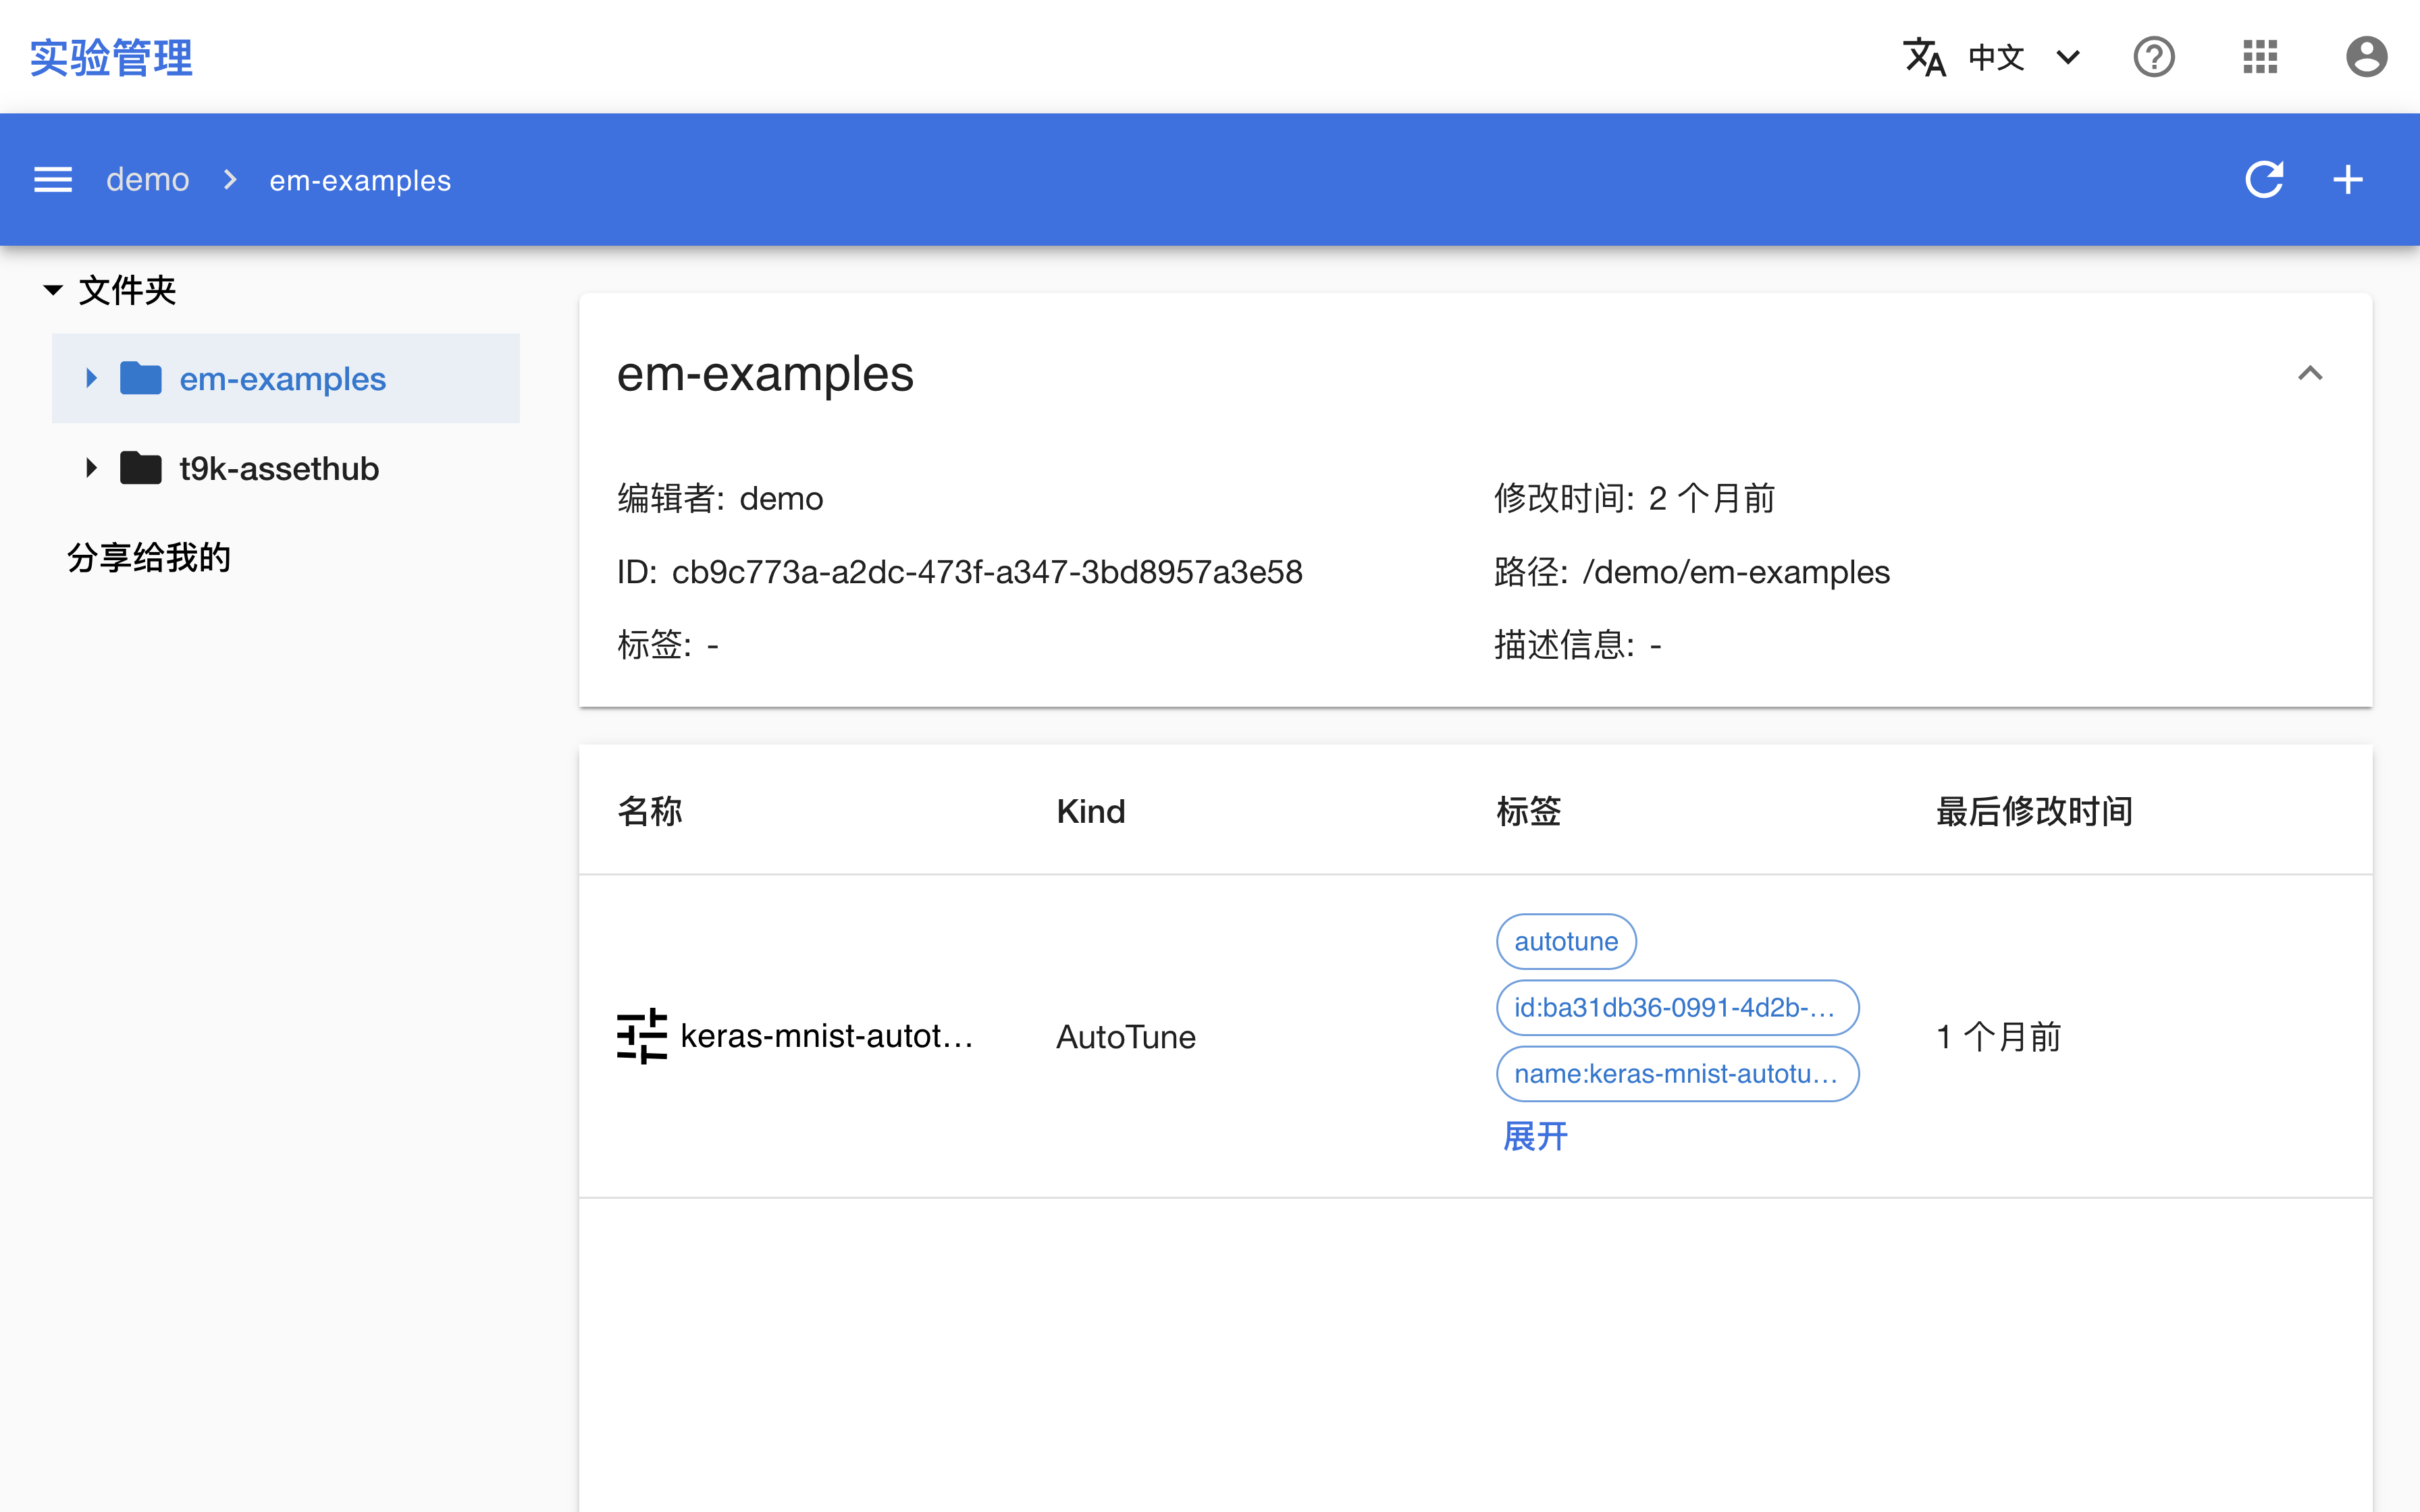Open the help question mark icon
The image size is (2420, 1512).
click(2154, 57)
